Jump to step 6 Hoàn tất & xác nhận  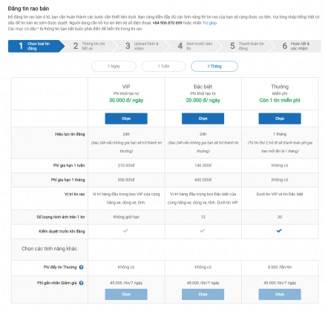297,46
